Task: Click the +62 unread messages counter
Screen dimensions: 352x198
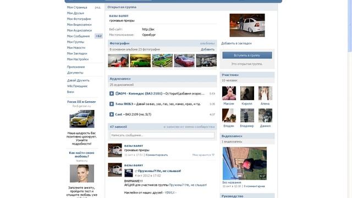Action: pos(98,36)
